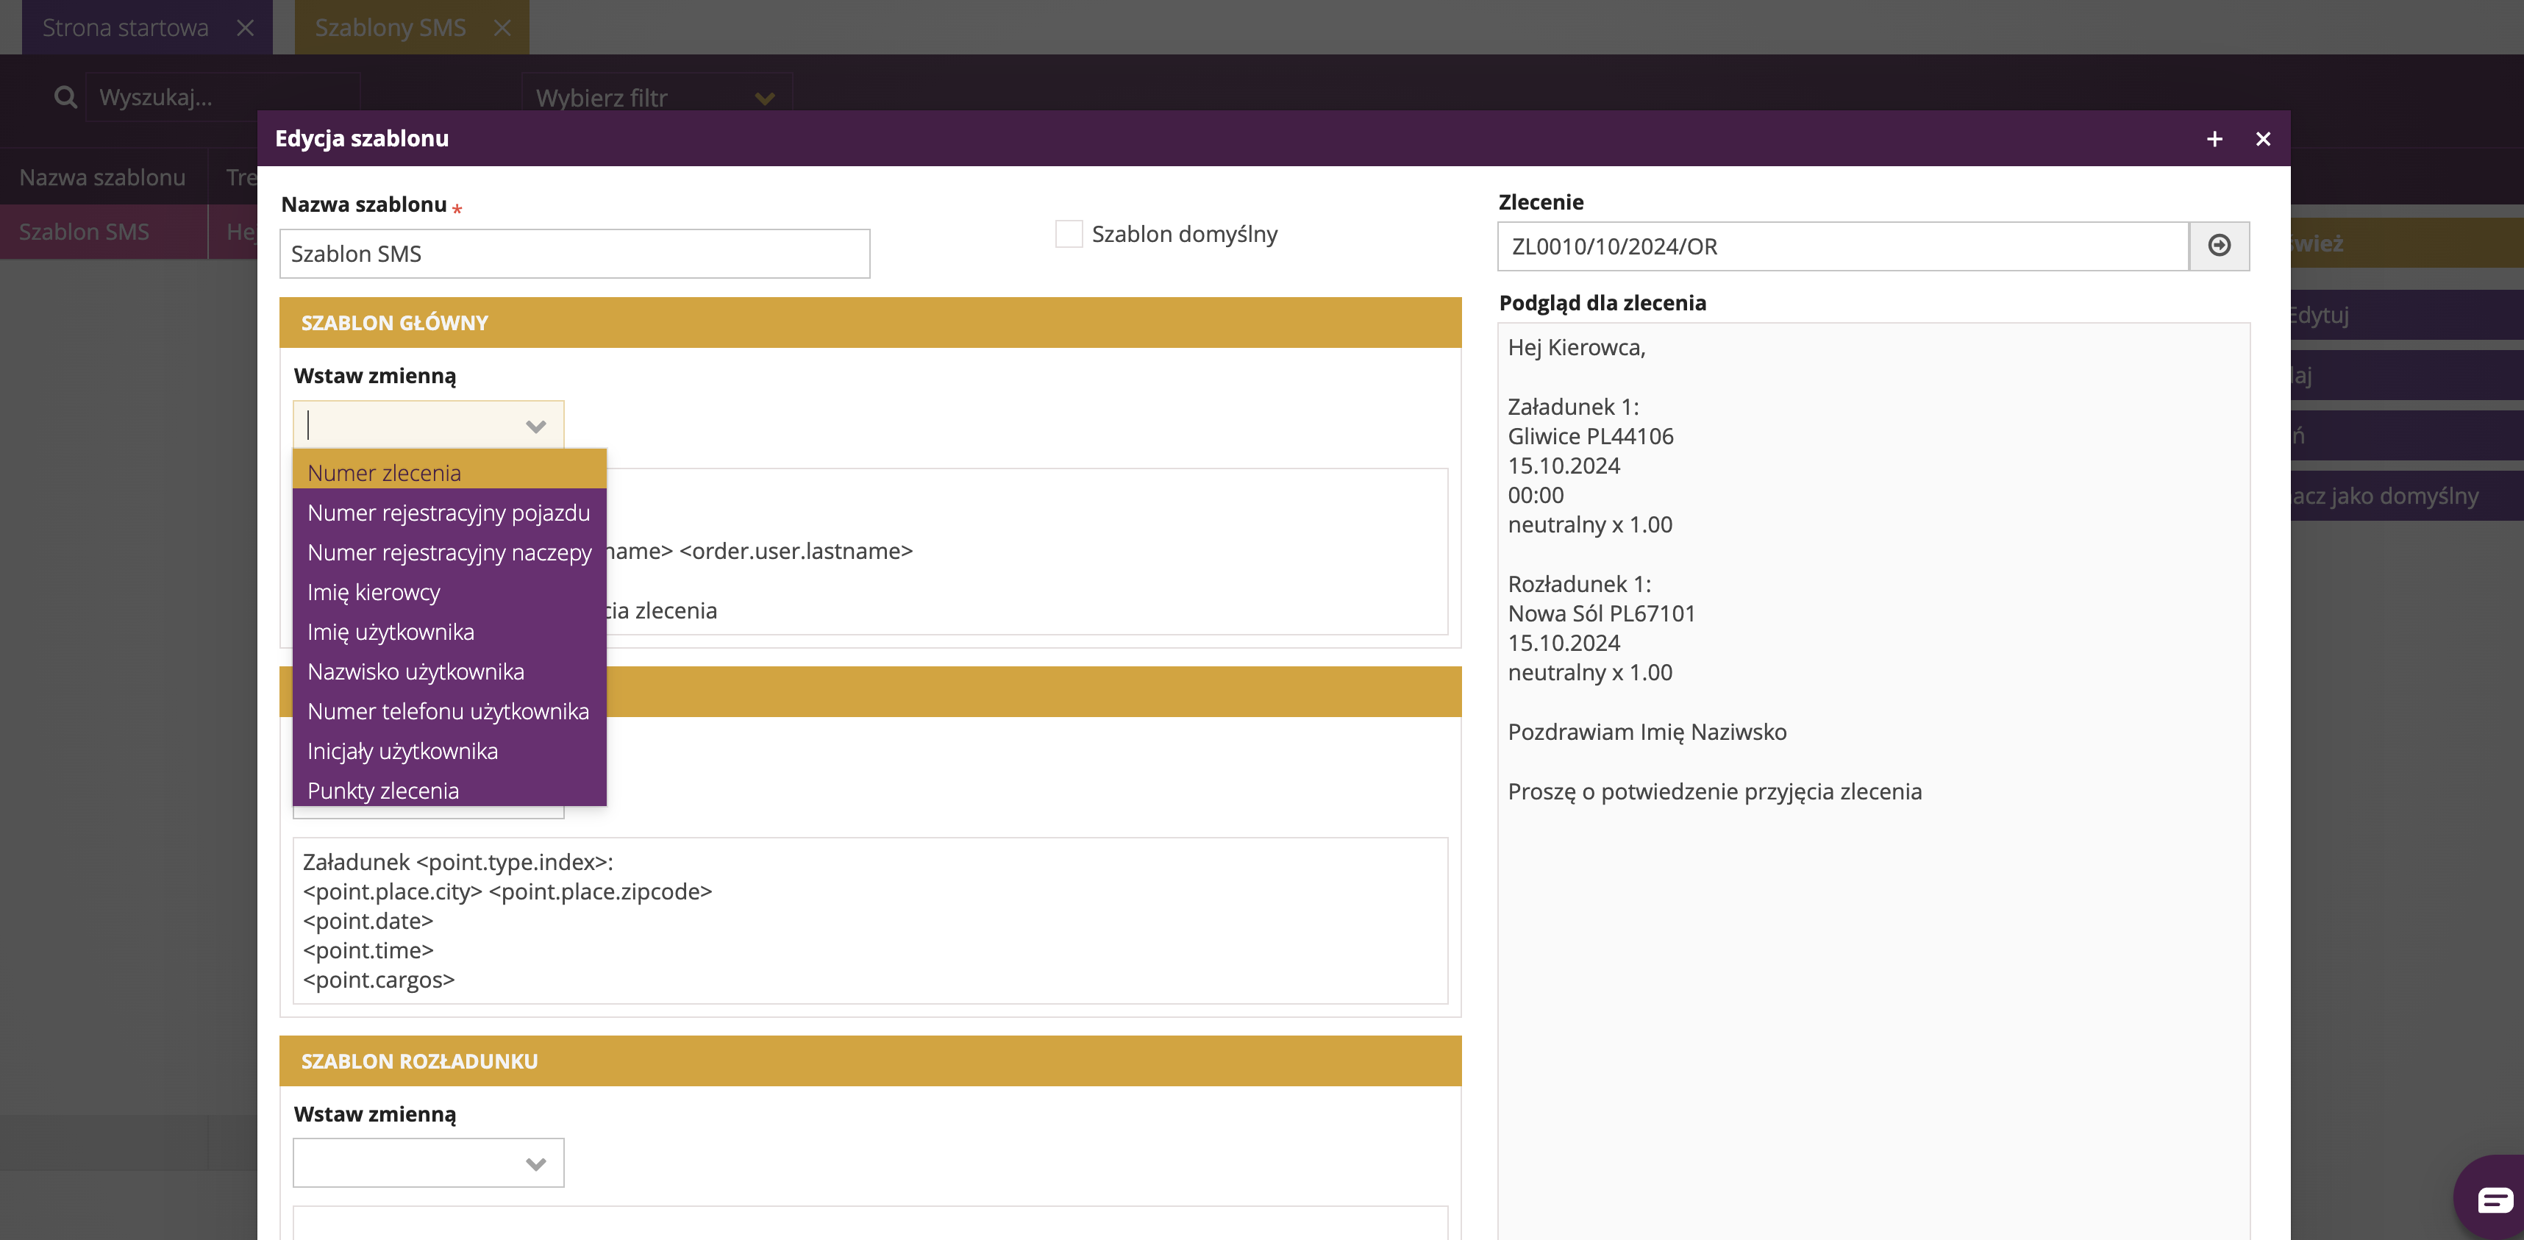Close the Szablony SMS tab

(502, 27)
